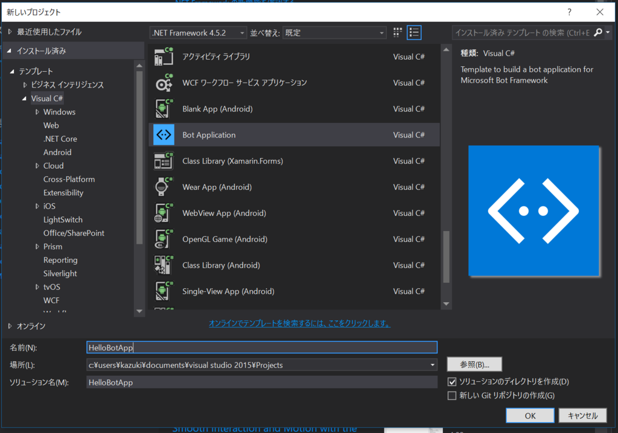The image size is (618, 433).
Task: Select Cross-Platform category
Action: (69, 179)
